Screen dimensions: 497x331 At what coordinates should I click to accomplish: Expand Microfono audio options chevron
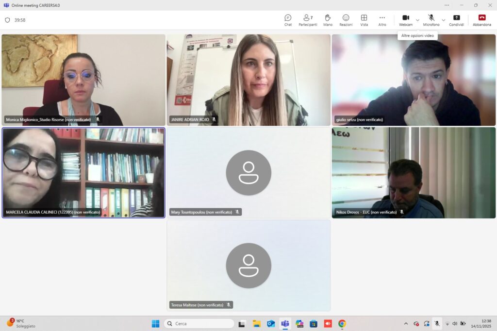(444, 20)
